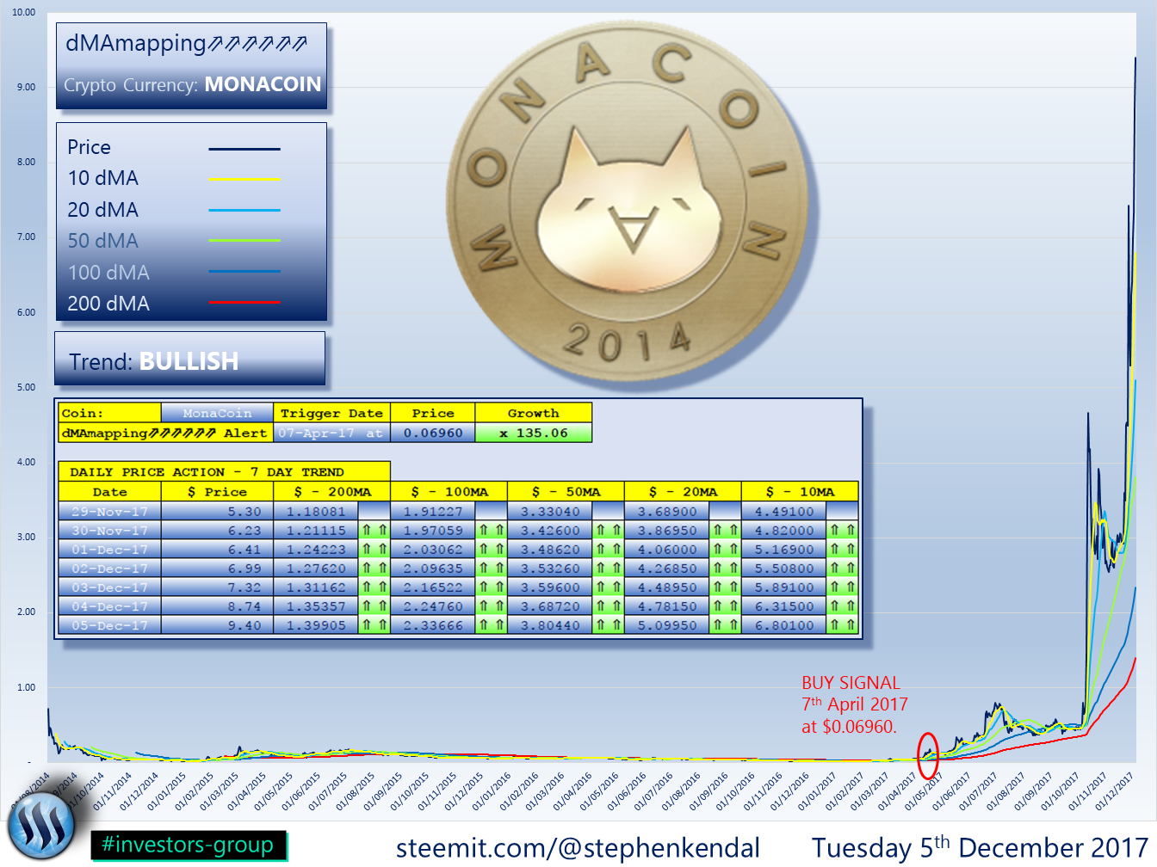
Task: Select the 29-Nov-17 date cell
Action: tap(109, 512)
